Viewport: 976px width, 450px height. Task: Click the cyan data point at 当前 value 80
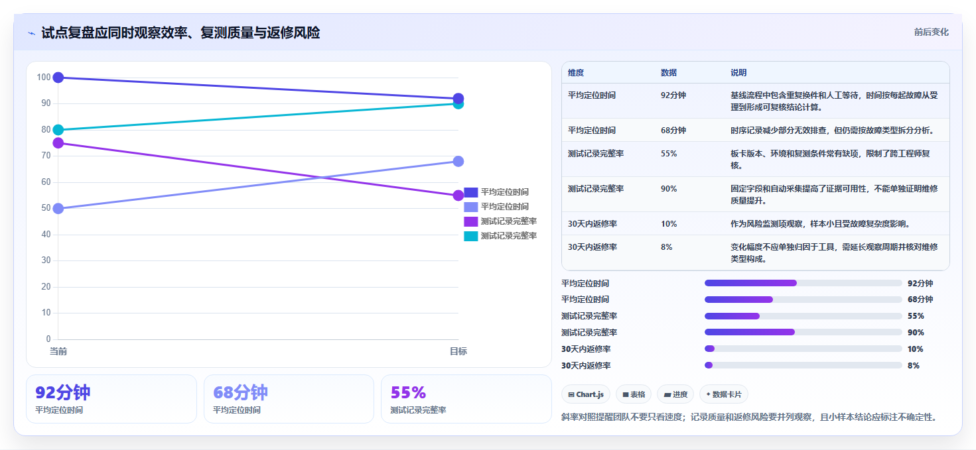pyautogui.click(x=58, y=130)
